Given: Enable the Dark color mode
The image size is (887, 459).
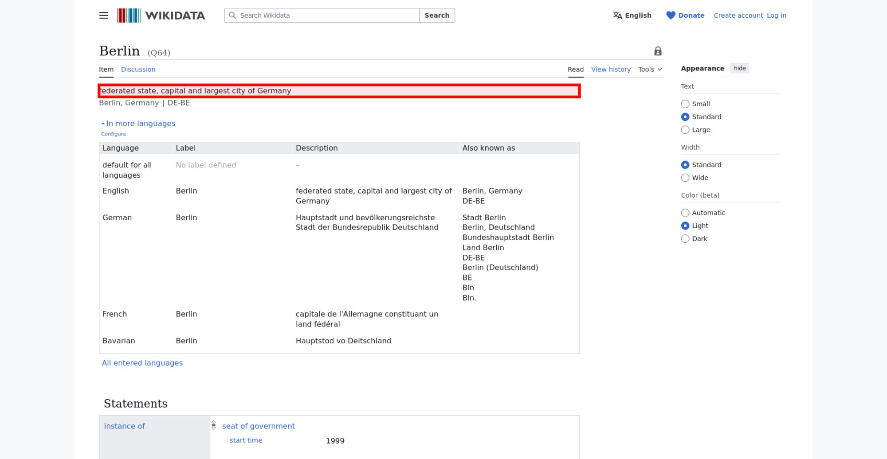Looking at the screenshot, I should click(685, 239).
